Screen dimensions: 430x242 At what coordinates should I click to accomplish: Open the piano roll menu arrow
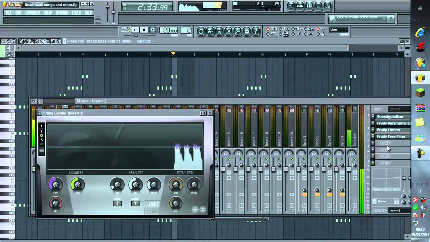pos(3,41)
